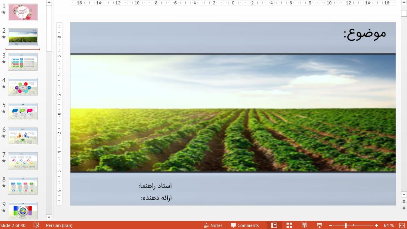
Task: Click the استاد راهنما: text on slide
Action: click(x=155, y=186)
